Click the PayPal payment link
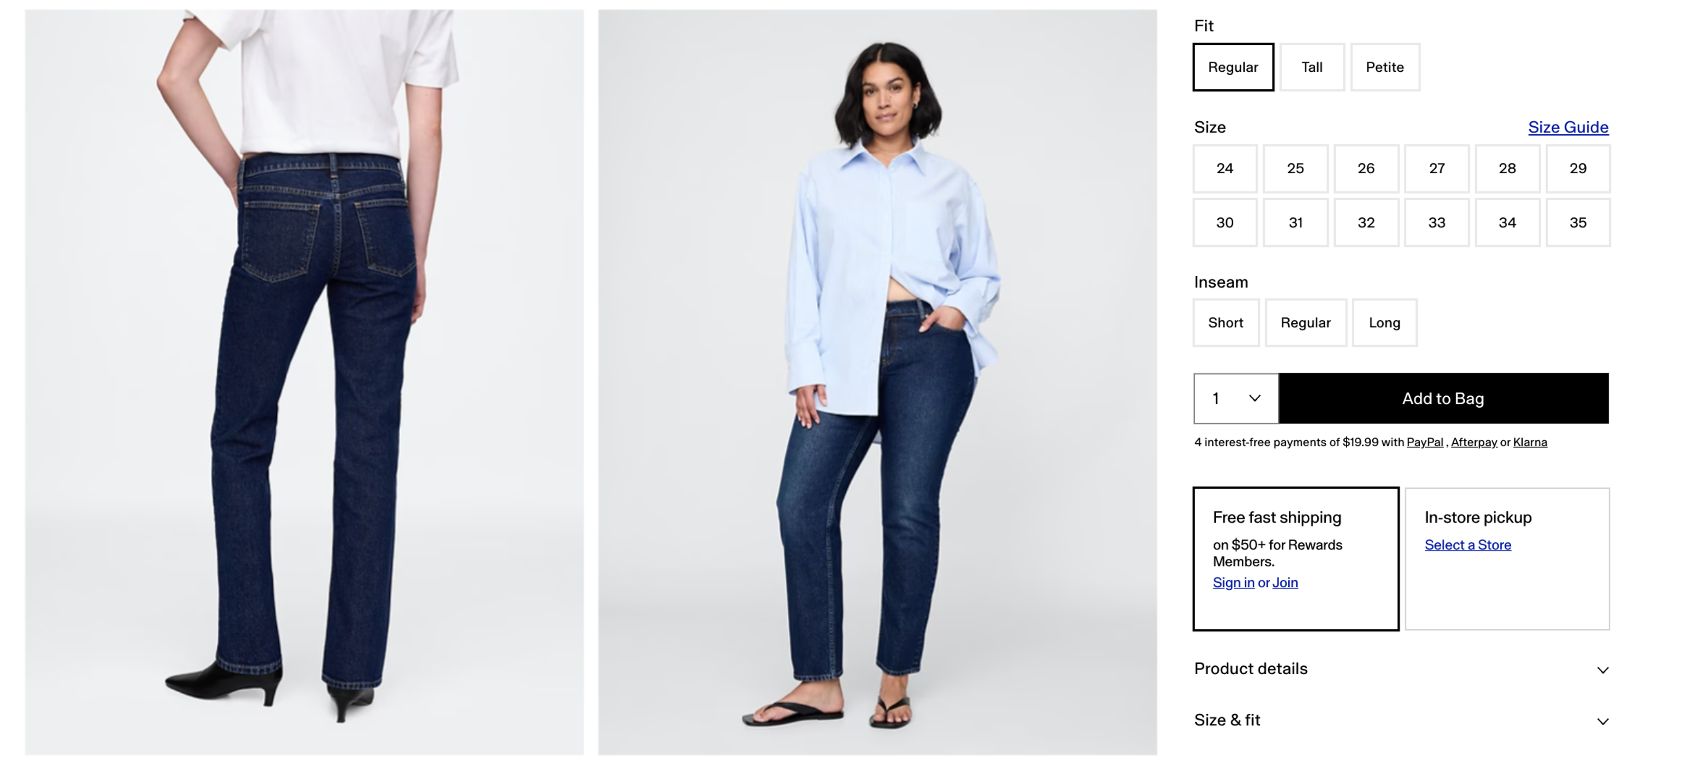1689x760 pixels. coord(1425,442)
